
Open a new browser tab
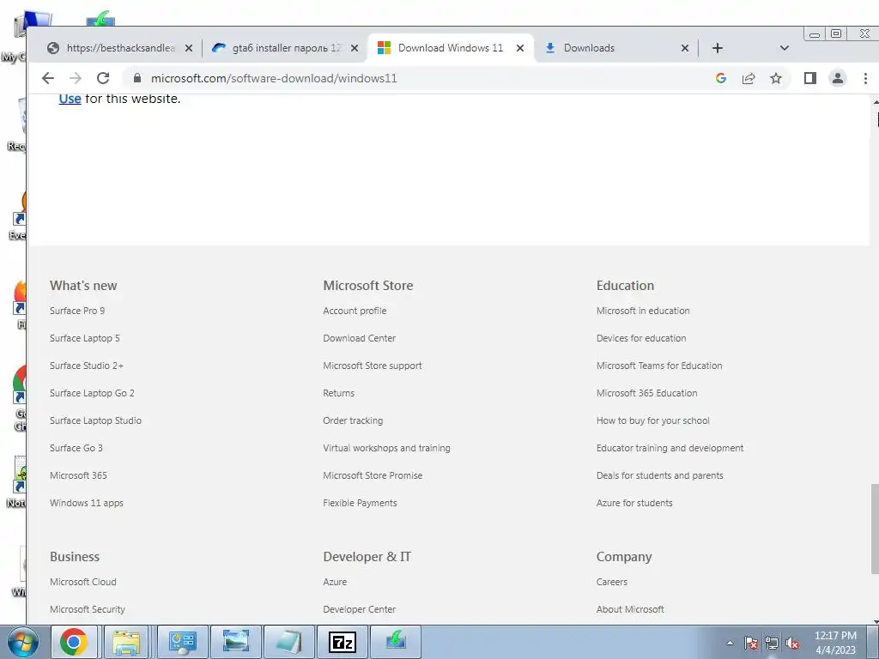[x=717, y=48]
